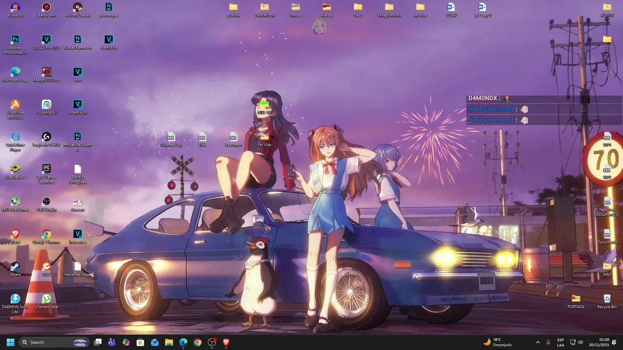Open the ESSAY Word document

451,10
